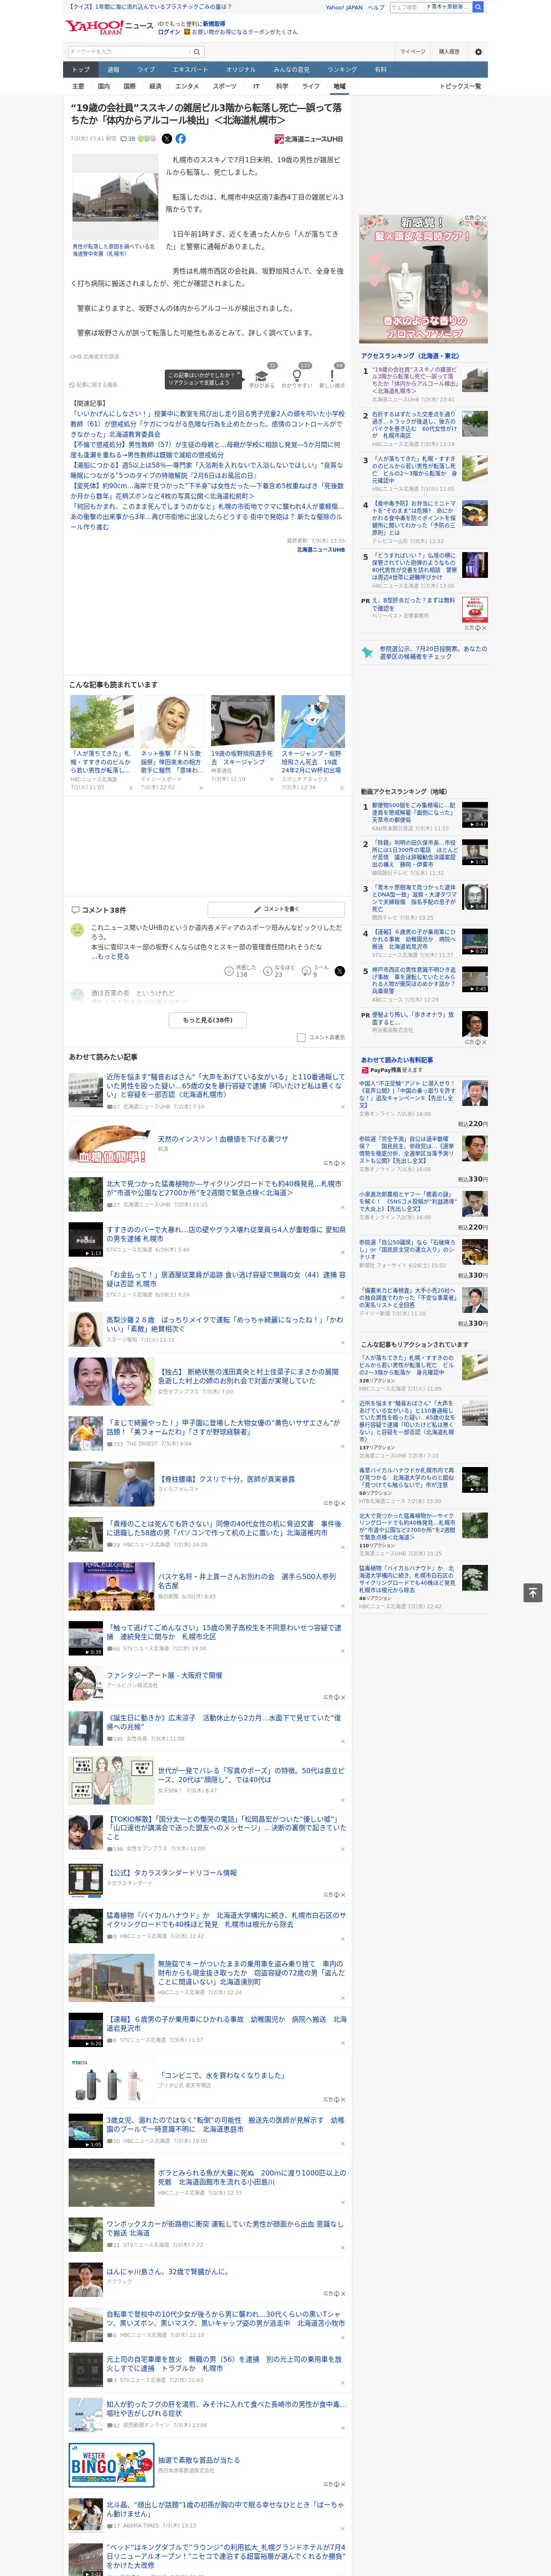Dismiss the 血糖値 banana ad close icon
This screenshot has height=2576, width=551.
[343, 1163]
